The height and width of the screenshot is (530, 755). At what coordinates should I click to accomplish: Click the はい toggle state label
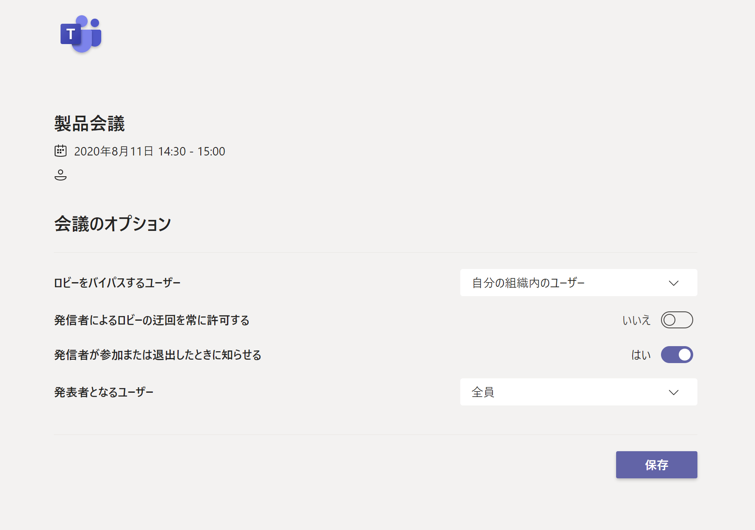tap(641, 355)
